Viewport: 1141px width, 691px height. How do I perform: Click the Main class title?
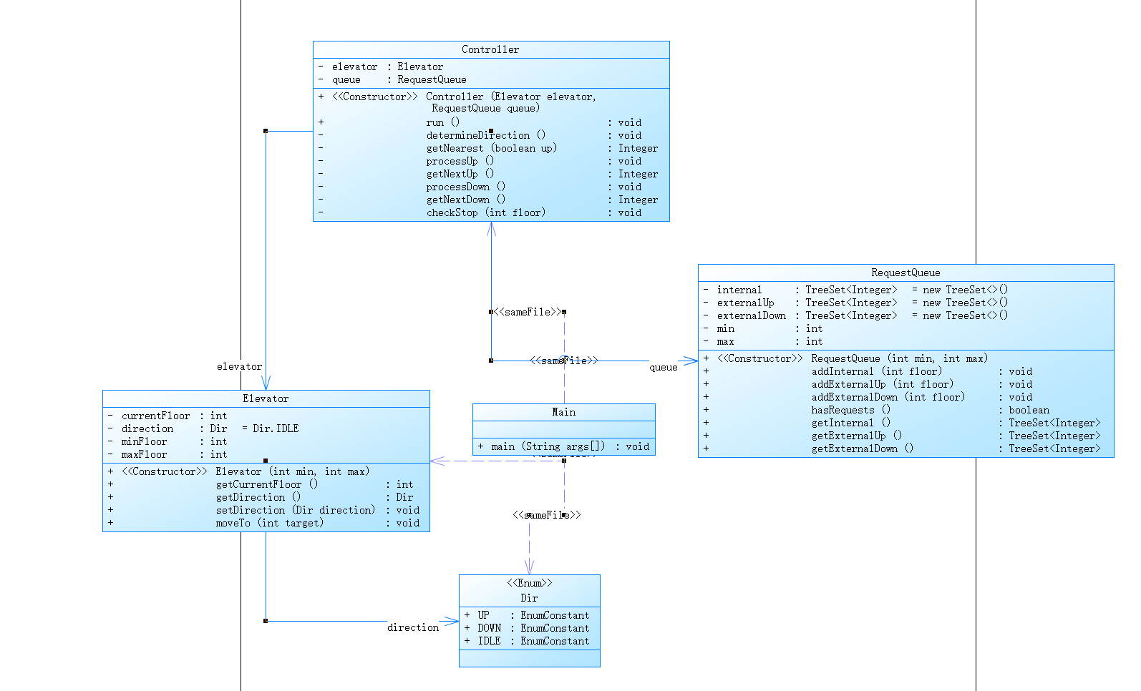(x=563, y=412)
